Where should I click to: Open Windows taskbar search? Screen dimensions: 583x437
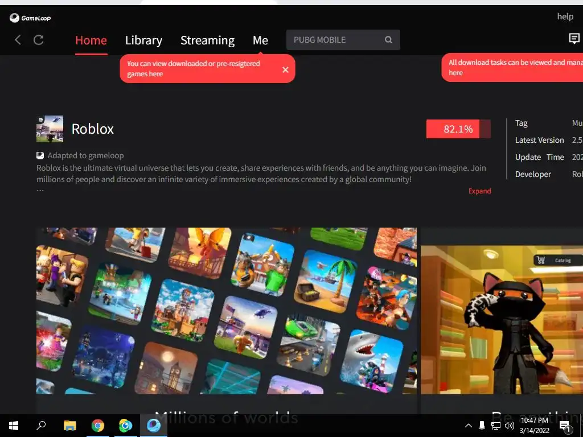tap(41, 425)
